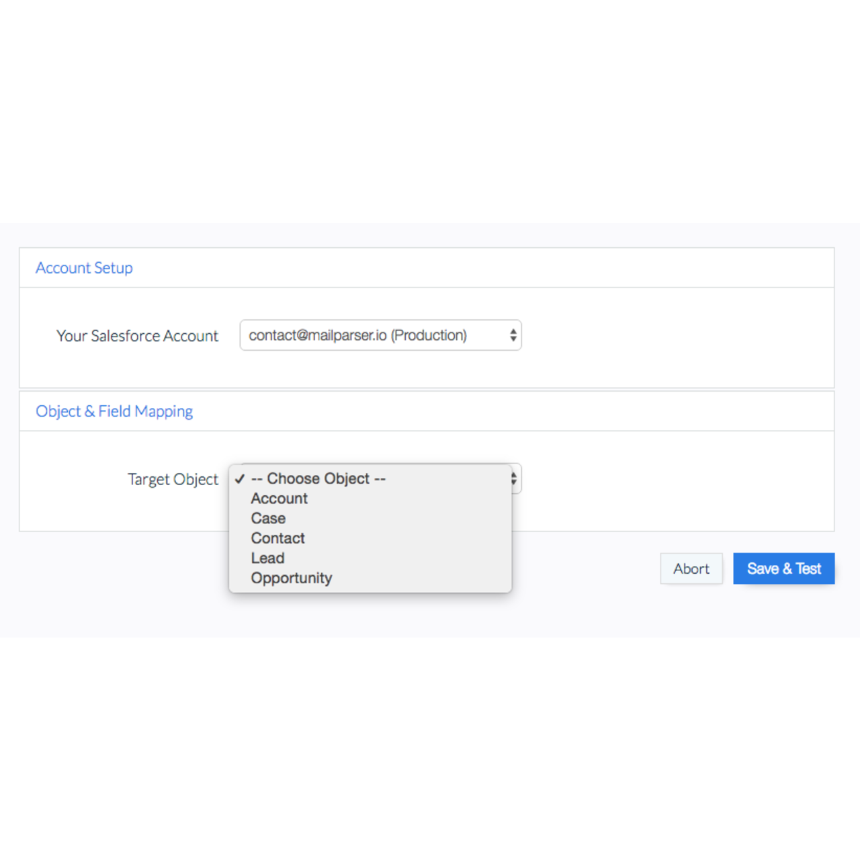The width and height of the screenshot is (860, 860).
Task: Click the Account Setup heading
Action: coord(84,268)
